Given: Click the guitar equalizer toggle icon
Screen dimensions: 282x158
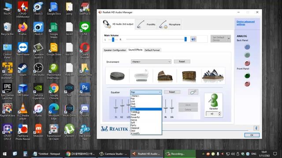Looking at the screenshot, I should click(193, 92).
